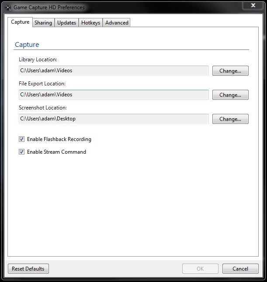Disable Flashback Recording checkbox
The width and height of the screenshot is (267, 282).
(21, 139)
